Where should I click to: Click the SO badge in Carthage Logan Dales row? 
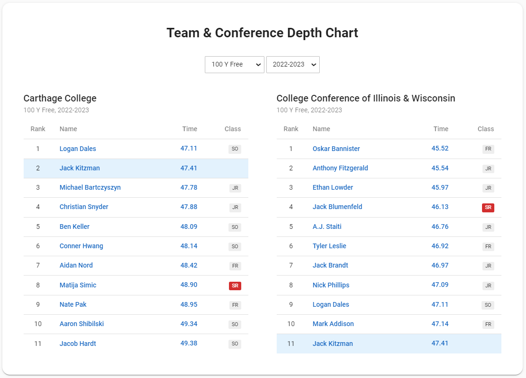(x=235, y=149)
